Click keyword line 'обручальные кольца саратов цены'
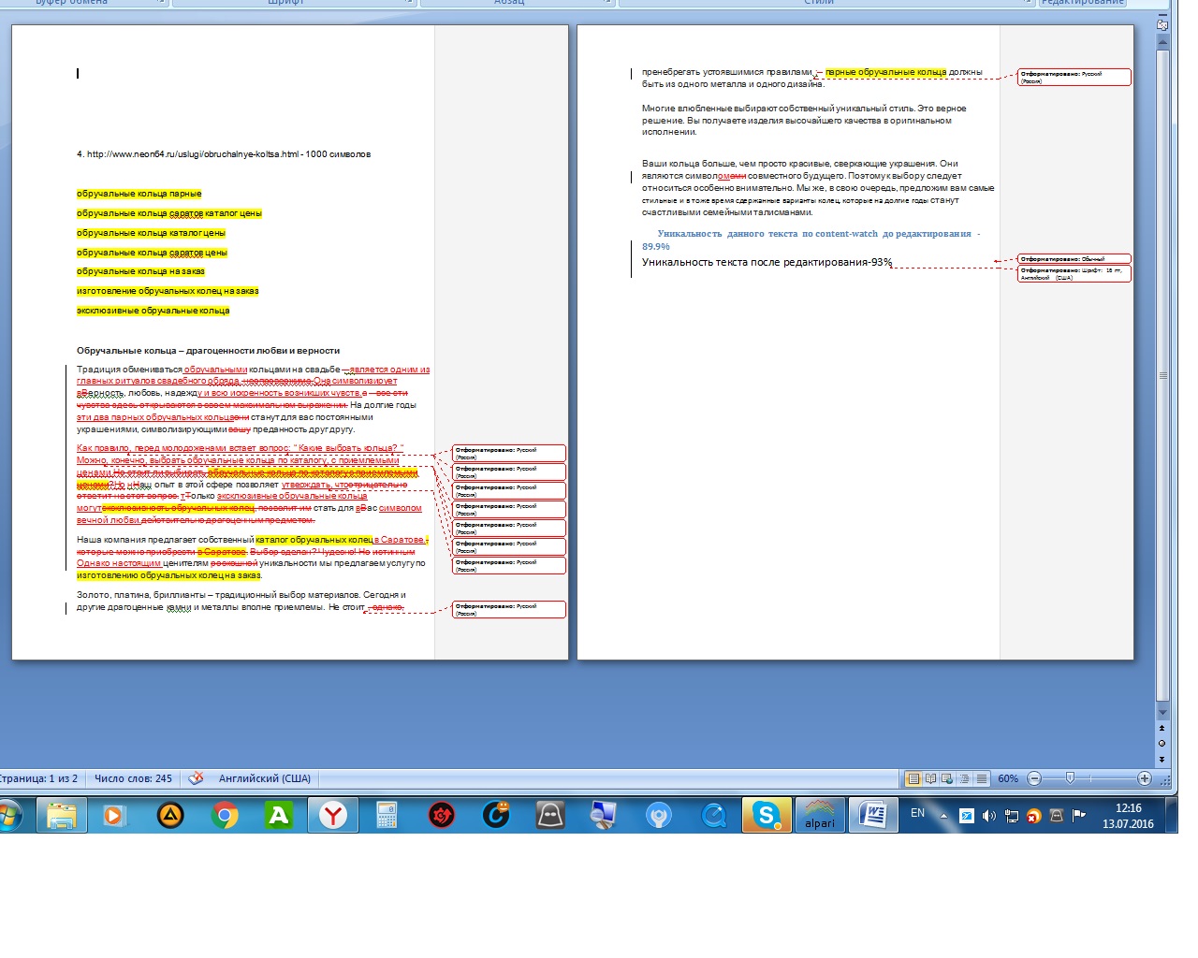This screenshot has width=1198, height=958. click(152, 253)
